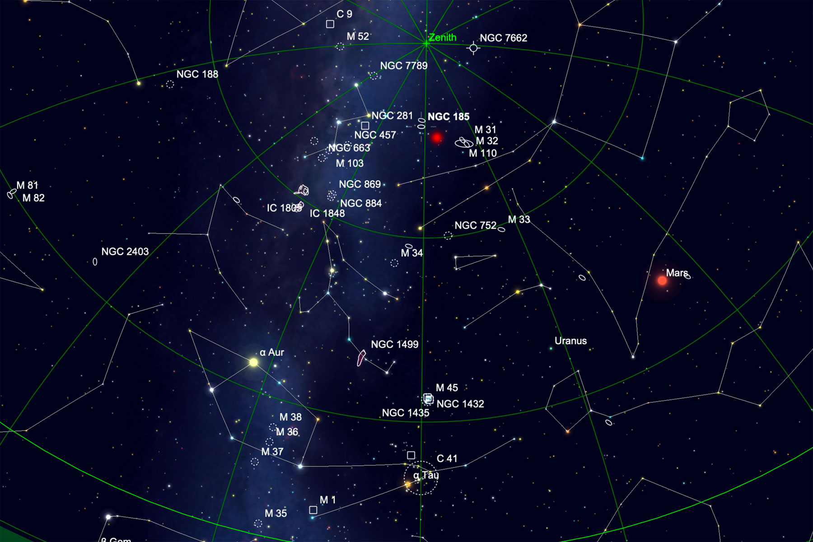Click the IC 1805 nebula outline
The width and height of the screenshot is (813, 542).
304,190
